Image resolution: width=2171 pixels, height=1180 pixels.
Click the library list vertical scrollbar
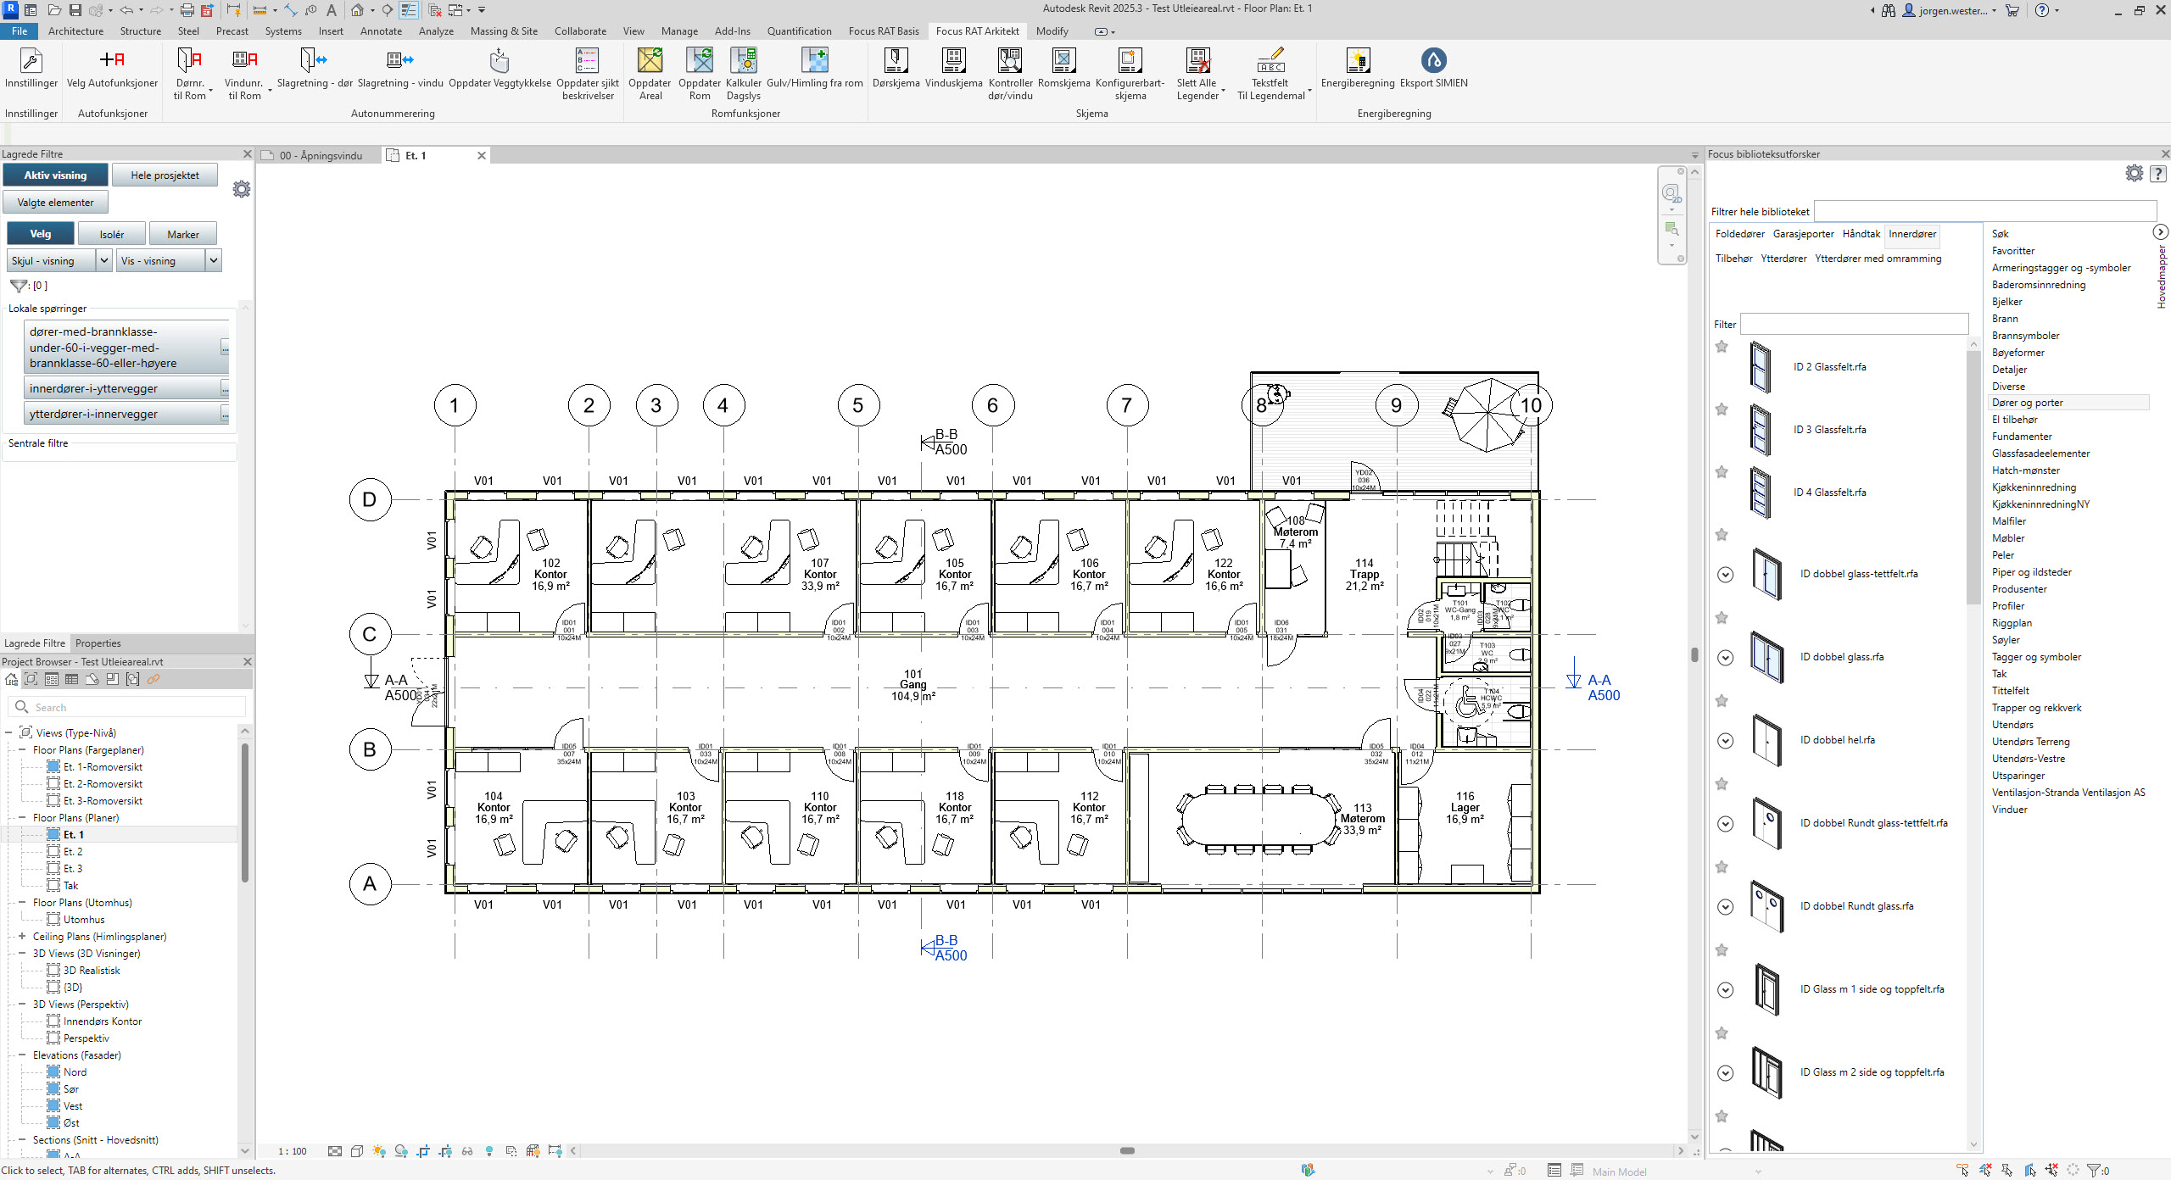(1973, 477)
